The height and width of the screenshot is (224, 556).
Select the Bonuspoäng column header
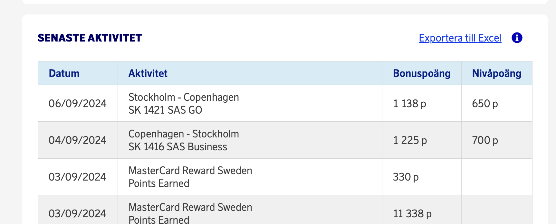422,73
